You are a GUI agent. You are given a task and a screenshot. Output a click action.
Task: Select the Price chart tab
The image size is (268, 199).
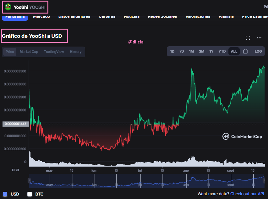10,52
